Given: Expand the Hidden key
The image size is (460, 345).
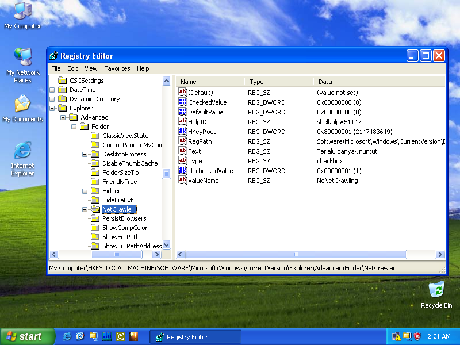Looking at the screenshot, I should (85, 191).
